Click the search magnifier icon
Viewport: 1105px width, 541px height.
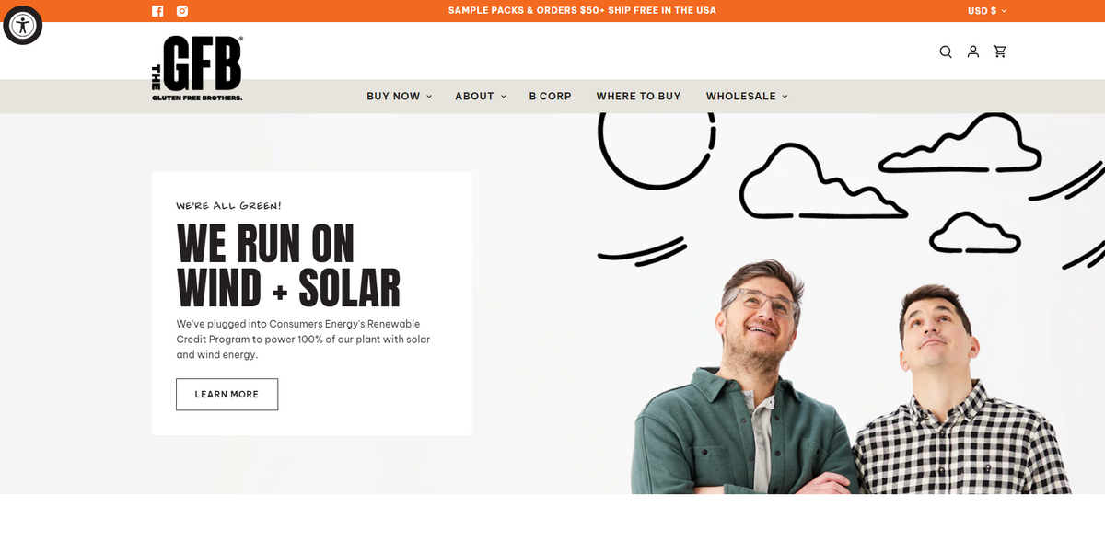(x=946, y=52)
